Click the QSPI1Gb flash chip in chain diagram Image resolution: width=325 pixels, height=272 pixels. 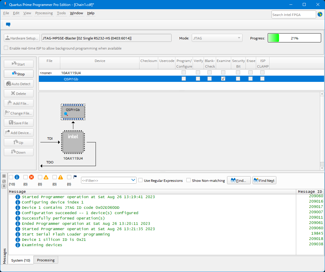click(73, 112)
